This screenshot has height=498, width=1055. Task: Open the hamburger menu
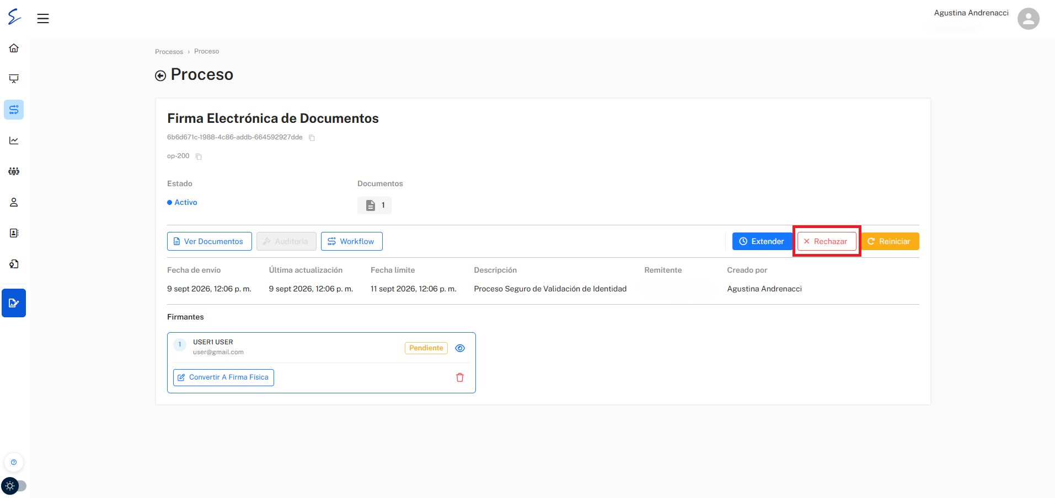click(43, 19)
